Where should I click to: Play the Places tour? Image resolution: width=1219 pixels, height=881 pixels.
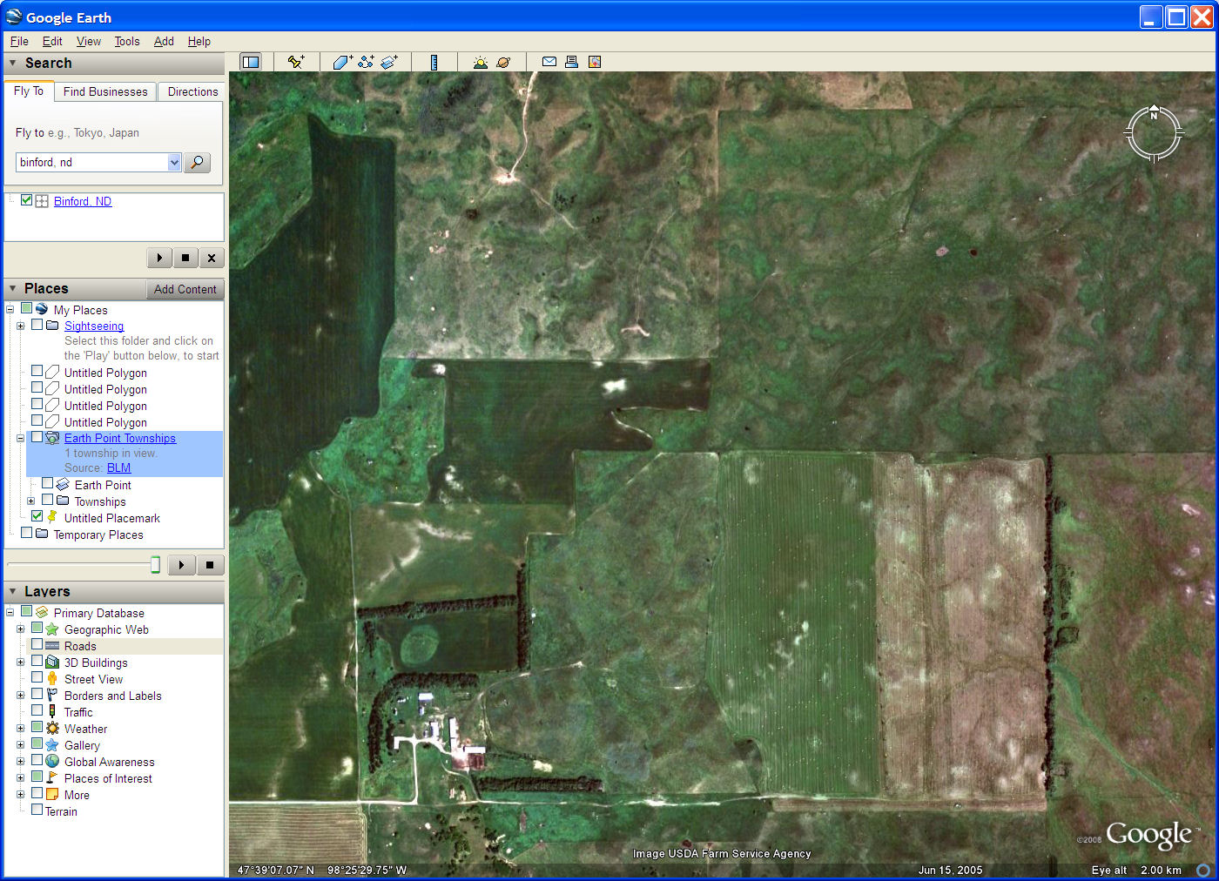[x=181, y=565]
